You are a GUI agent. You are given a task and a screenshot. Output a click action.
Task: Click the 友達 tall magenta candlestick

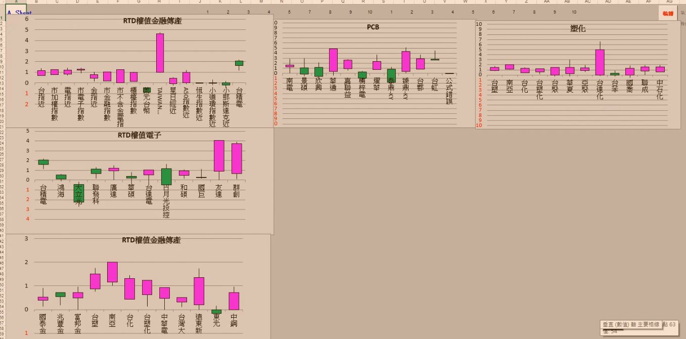pos(219,156)
